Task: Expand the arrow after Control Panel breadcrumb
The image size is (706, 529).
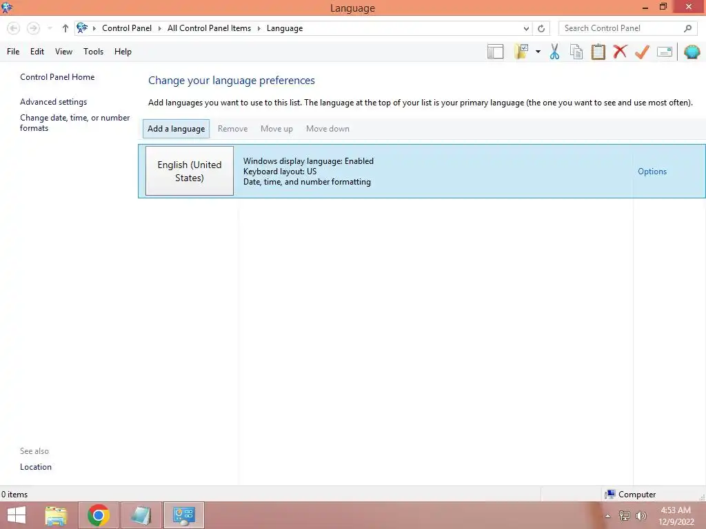Action: [x=159, y=28]
